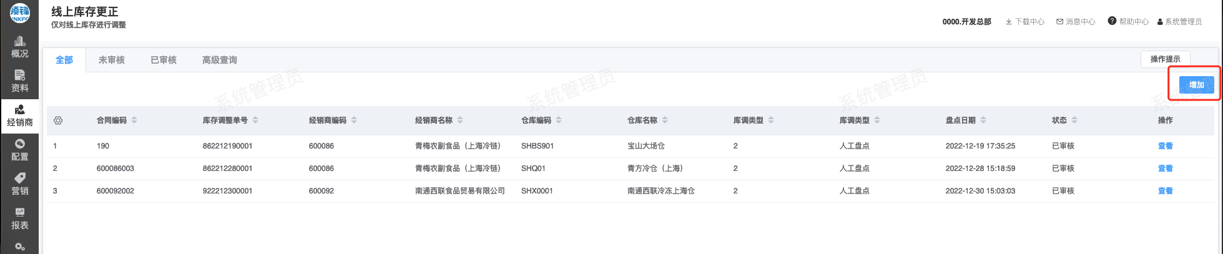Sort by 合同编码 column arrows
1223x254 pixels.
click(x=134, y=120)
